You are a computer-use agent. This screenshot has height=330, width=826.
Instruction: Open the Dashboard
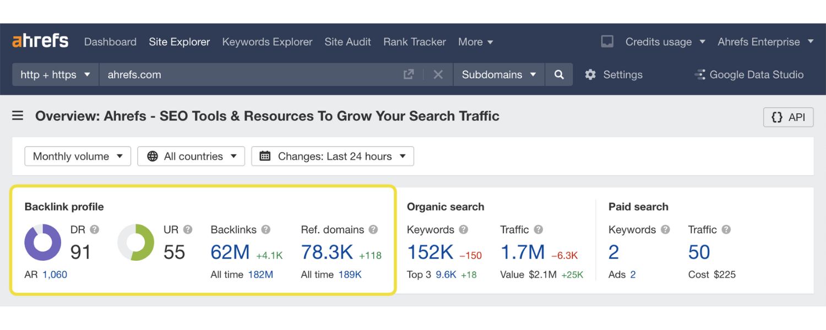[110, 42]
